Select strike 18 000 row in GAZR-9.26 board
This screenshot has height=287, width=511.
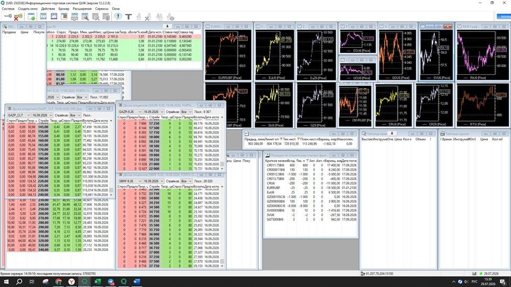(x=169, y=137)
